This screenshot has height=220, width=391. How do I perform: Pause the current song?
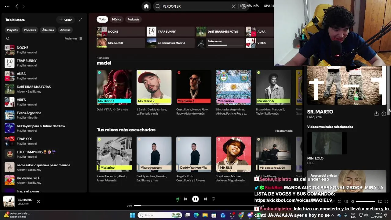[x=195, y=199]
